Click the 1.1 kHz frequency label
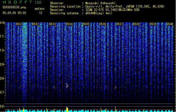This screenshot has height=112, width=176. point(3,36)
